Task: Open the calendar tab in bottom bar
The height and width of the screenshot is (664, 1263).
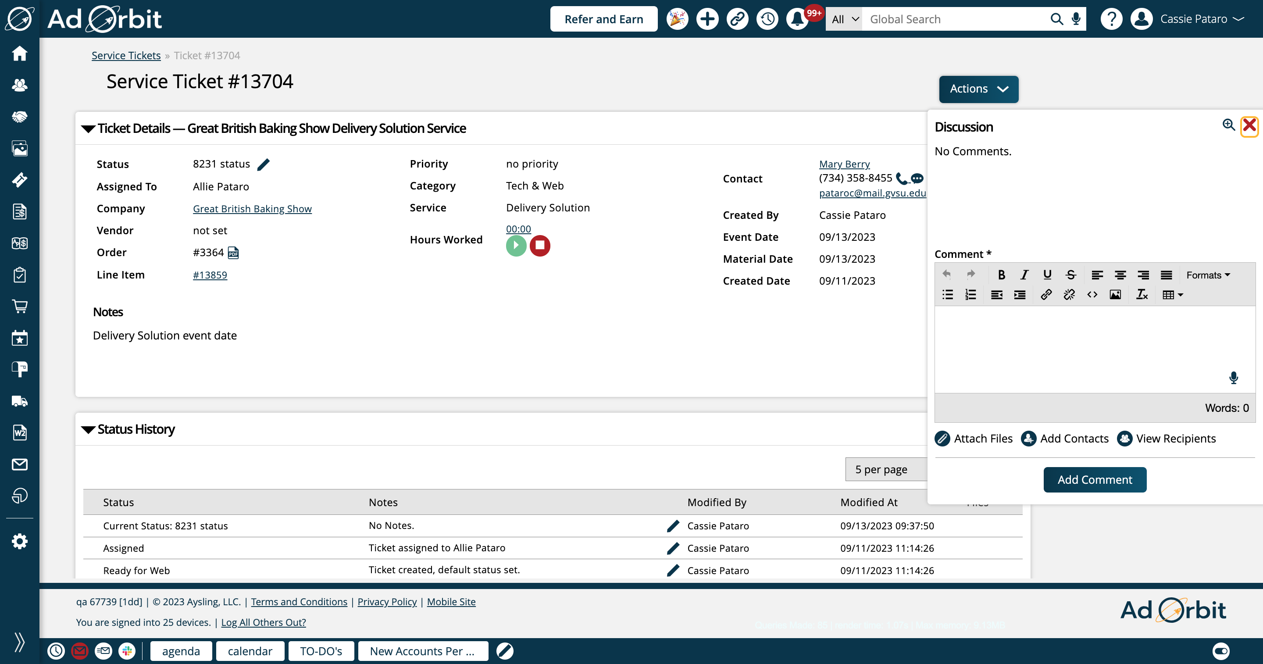Action: pos(250,651)
